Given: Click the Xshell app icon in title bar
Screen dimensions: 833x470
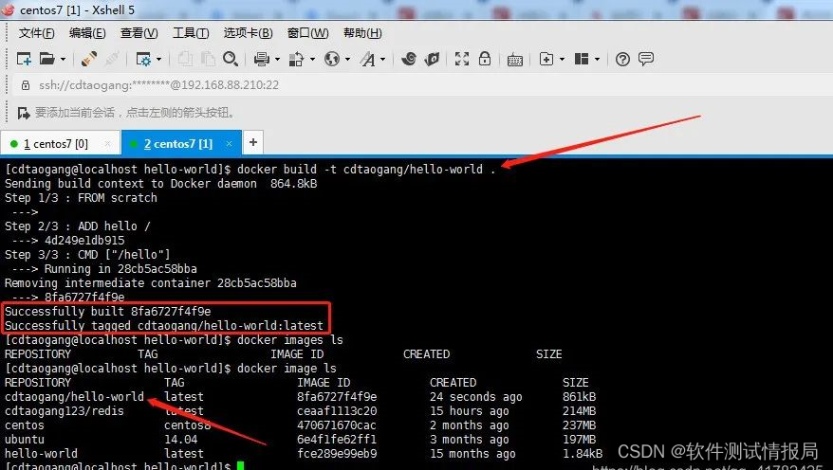Looking at the screenshot, I should [8, 9].
